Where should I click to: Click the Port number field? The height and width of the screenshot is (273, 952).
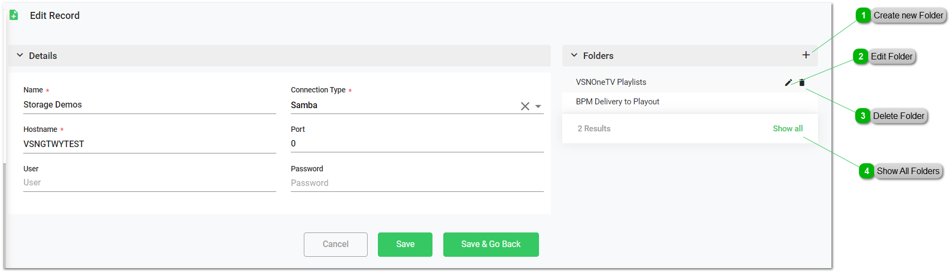pos(416,144)
